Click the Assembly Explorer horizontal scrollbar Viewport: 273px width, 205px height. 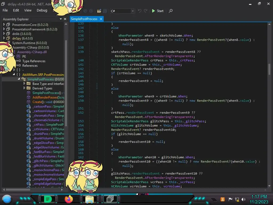tap(18, 190)
